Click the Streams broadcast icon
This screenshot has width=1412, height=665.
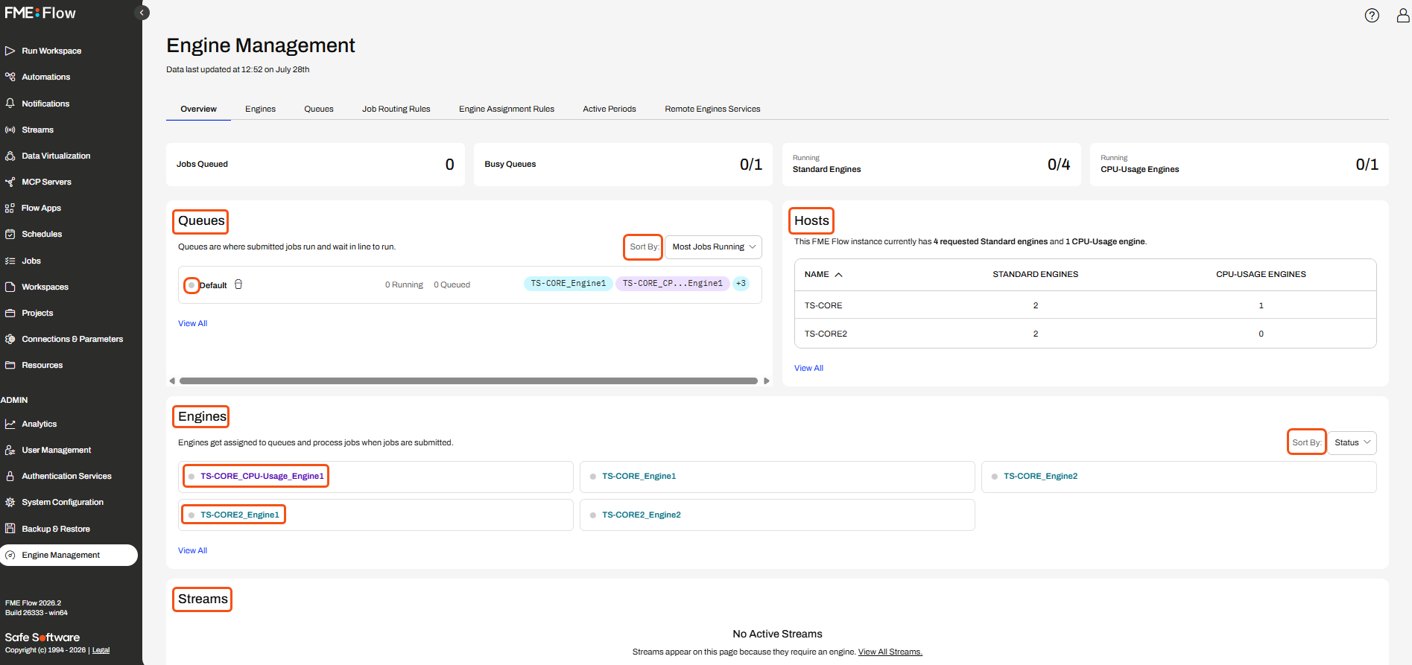(x=10, y=130)
